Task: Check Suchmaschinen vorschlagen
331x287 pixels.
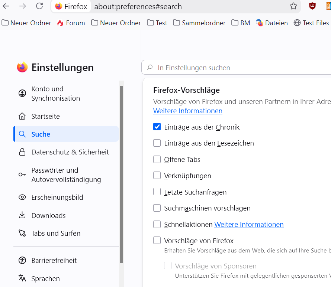Action: point(157,208)
